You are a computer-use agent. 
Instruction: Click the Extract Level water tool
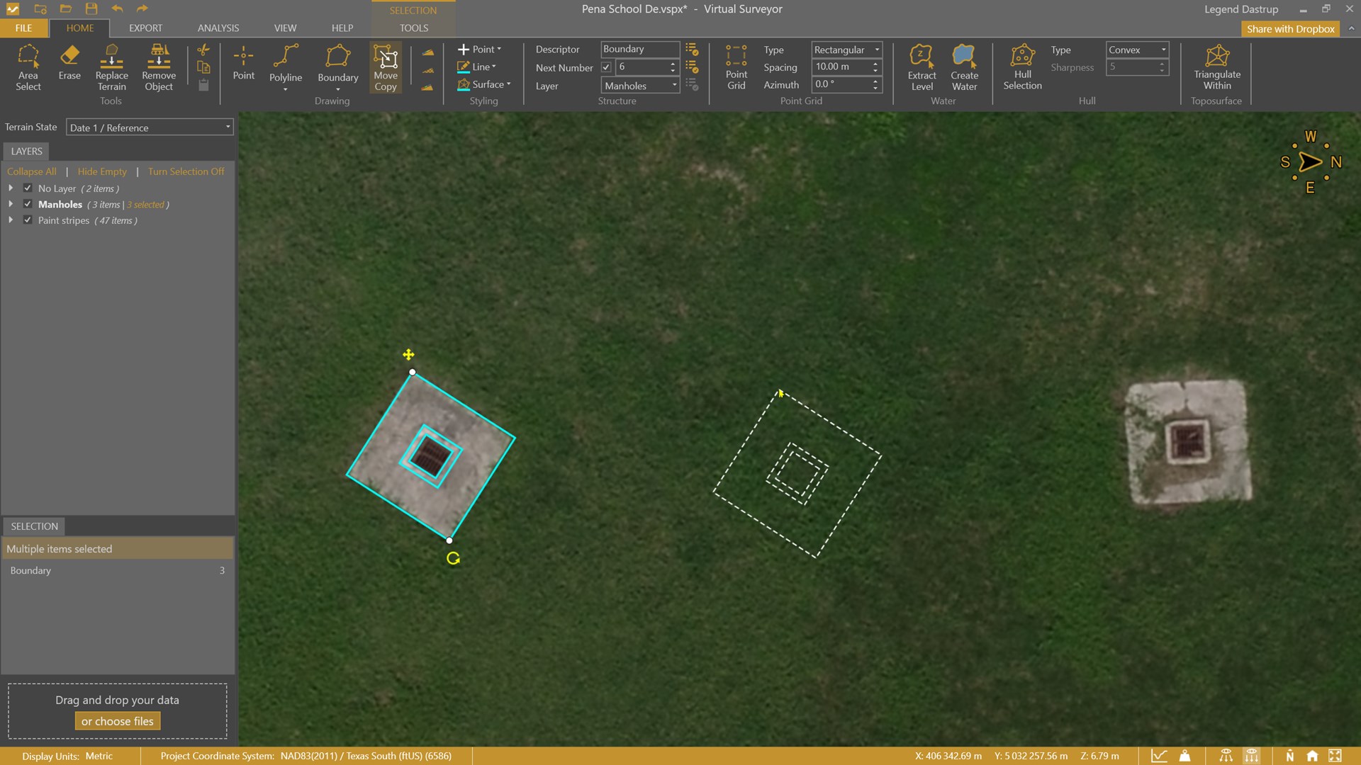click(922, 67)
